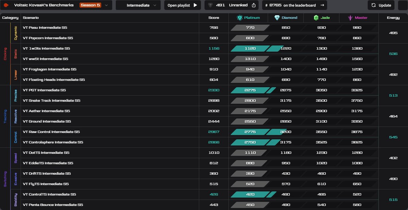Click the filled Platinum bar showing 2775
This screenshot has height=210, width=408.
[250, 132]
